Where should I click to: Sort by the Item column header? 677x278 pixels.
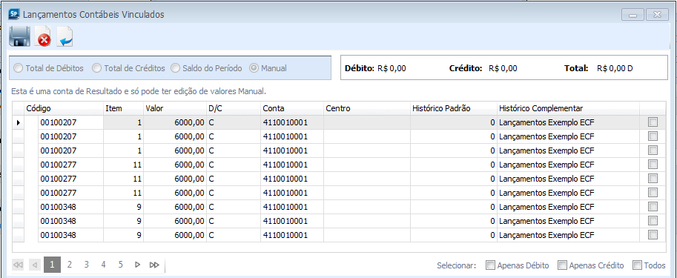(123, 108)
